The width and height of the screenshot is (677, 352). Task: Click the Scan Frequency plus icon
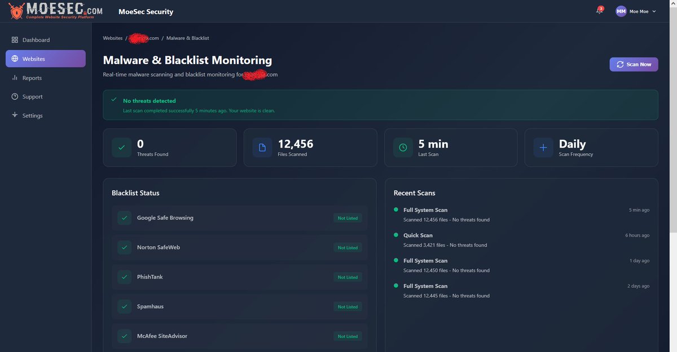coord(542,147)
